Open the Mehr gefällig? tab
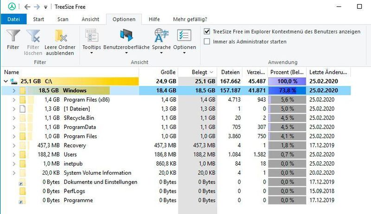Viewport: 371px width, 214px height. 190,19
